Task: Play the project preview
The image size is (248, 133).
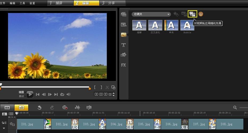Action: point(30,94)
